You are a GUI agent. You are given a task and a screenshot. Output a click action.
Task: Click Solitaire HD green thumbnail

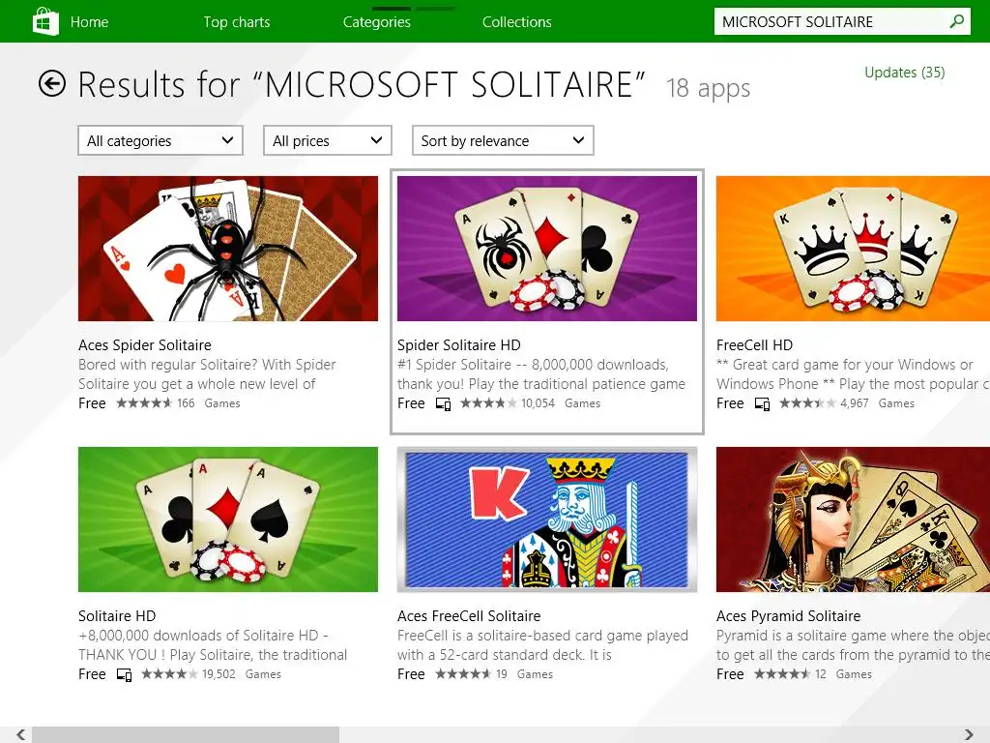point(228,520)
